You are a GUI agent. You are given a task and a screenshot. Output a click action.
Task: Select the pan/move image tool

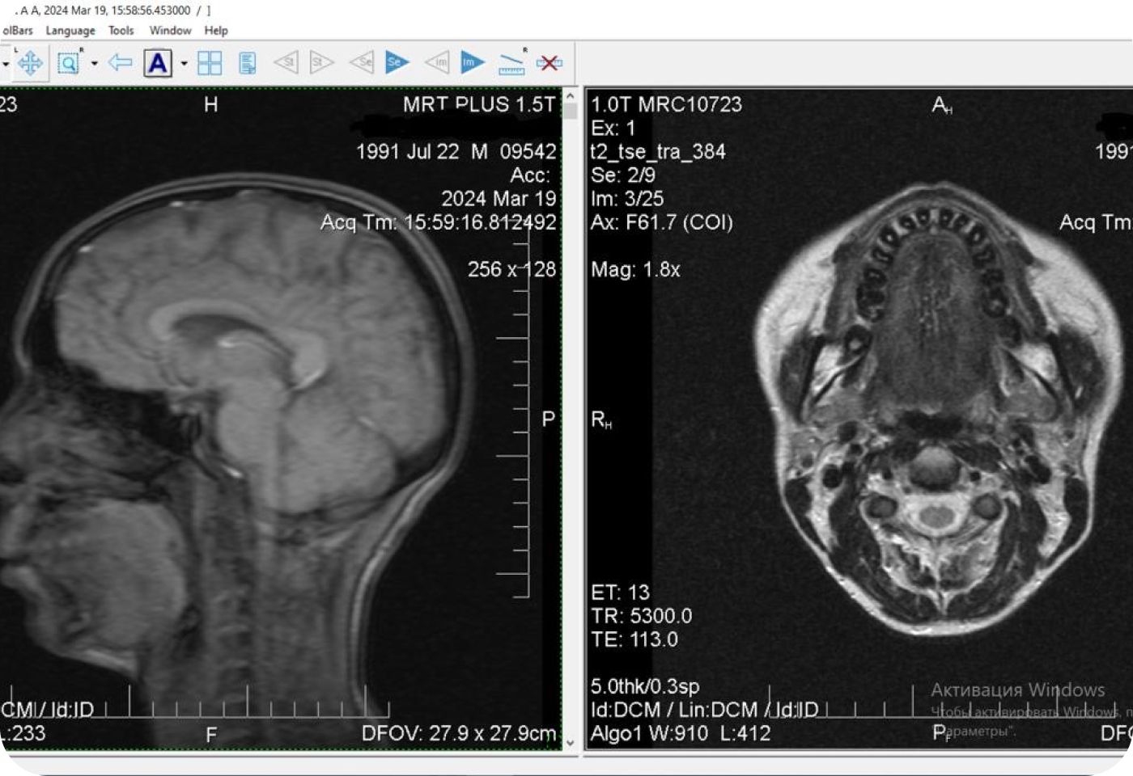tap(30, 63)
